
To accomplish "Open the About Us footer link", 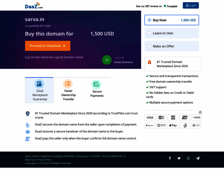I will tap(30, 160).
